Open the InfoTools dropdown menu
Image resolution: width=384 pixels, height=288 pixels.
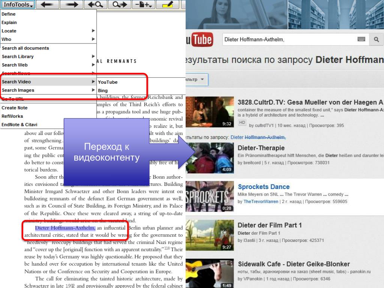coord(18,4)
